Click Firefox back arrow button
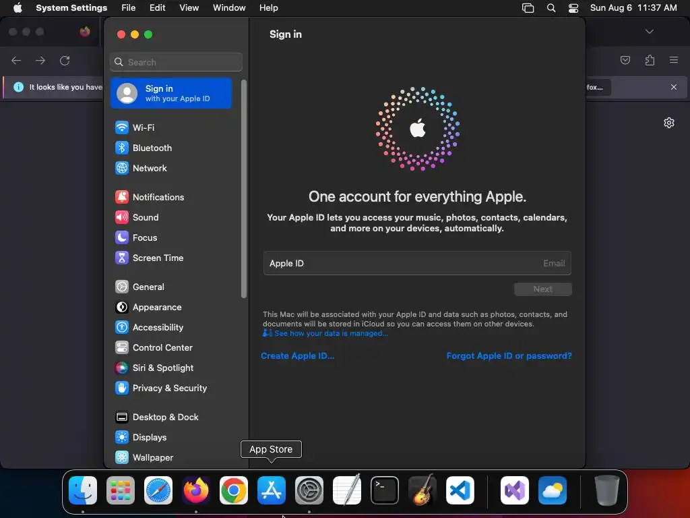 (16, 61)
